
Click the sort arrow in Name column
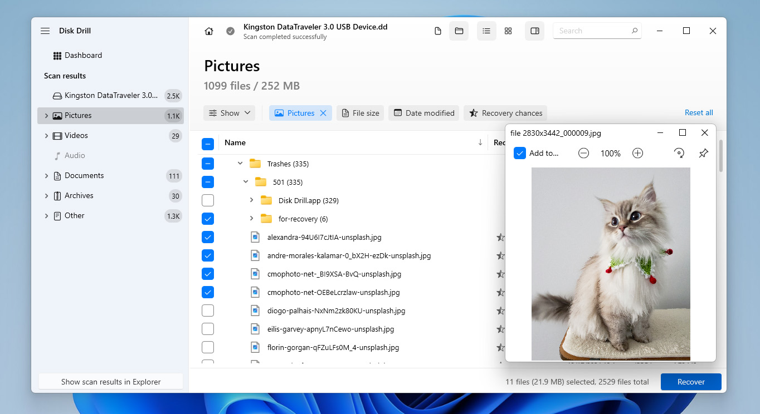click(480, 142)
